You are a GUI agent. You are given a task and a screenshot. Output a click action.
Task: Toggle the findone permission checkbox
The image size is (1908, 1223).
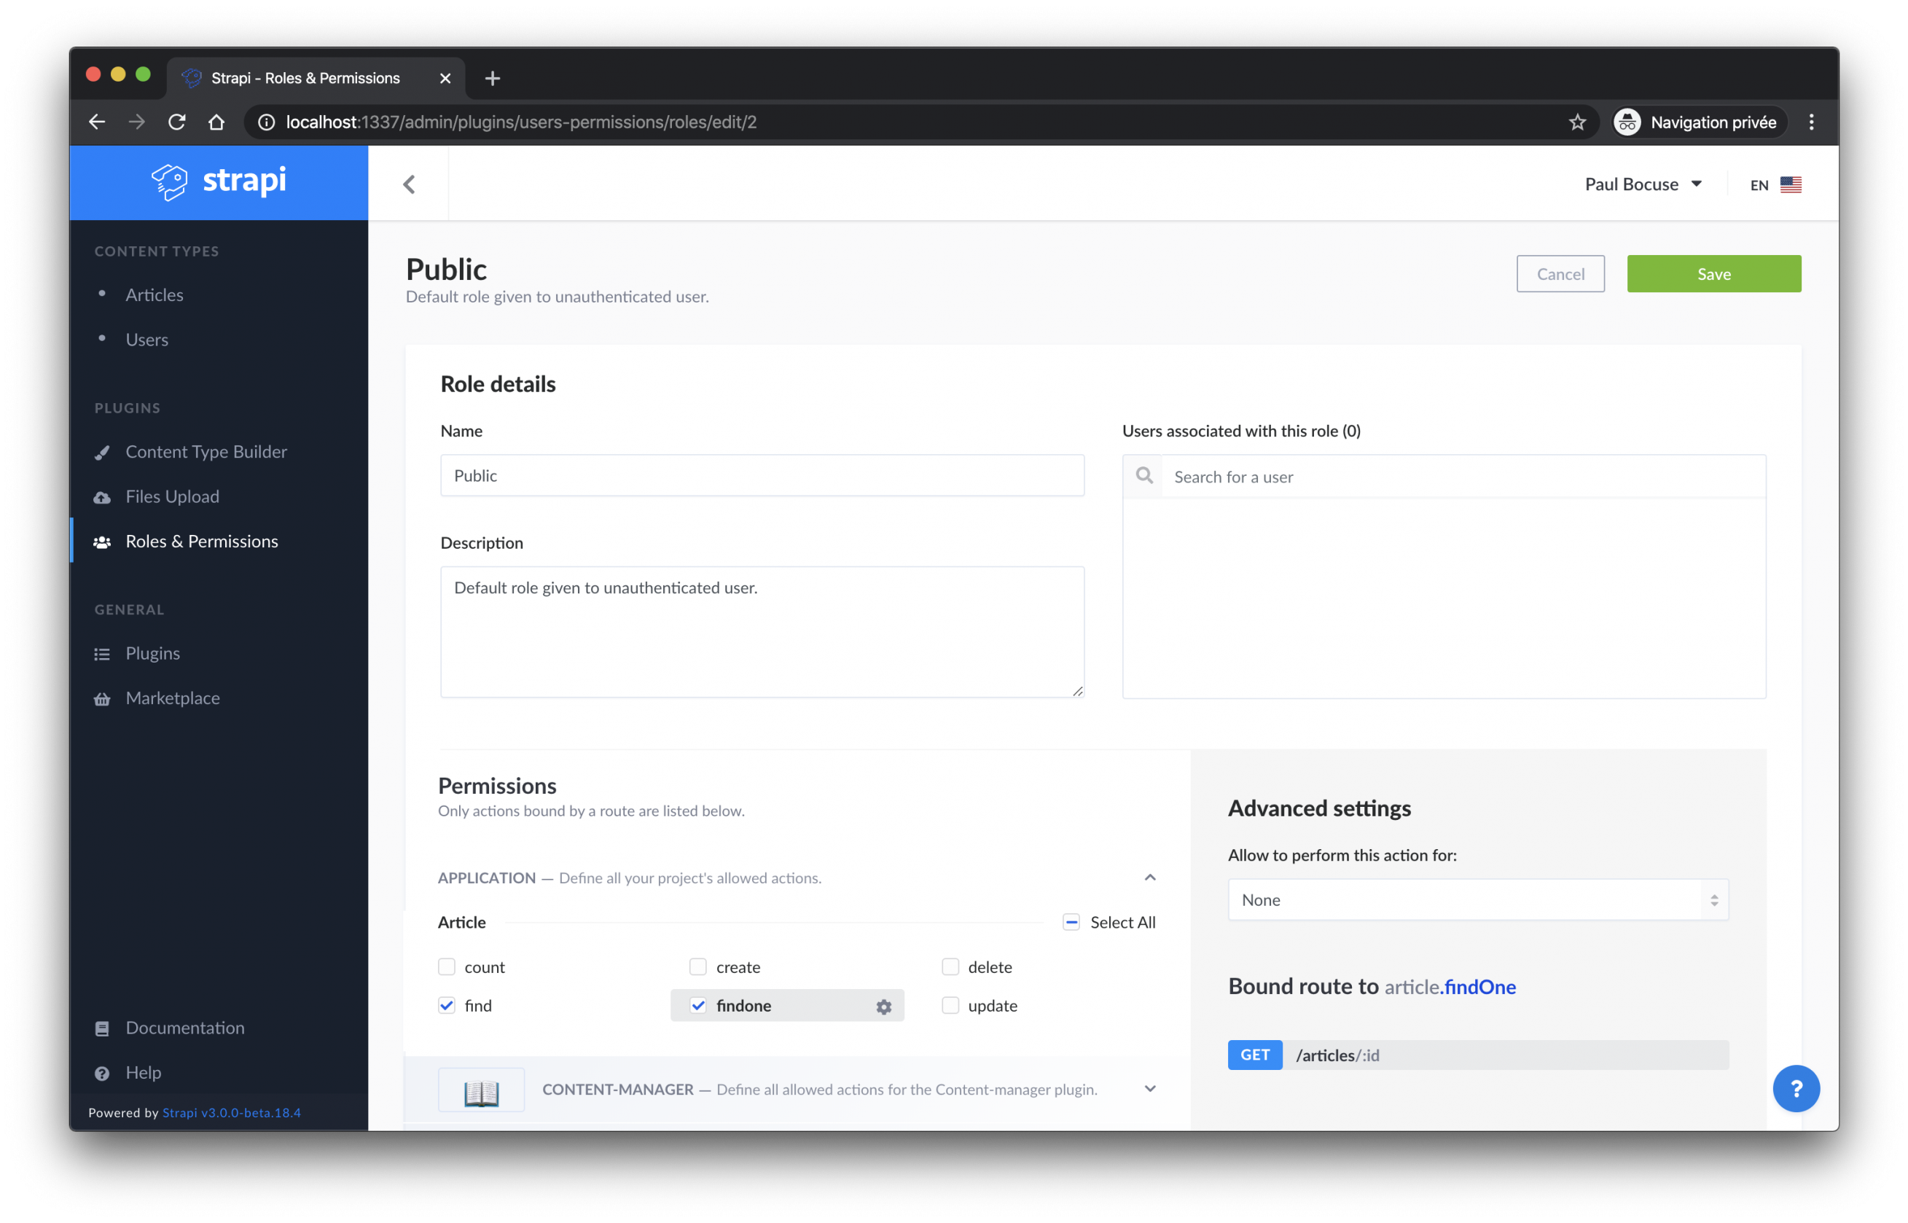pyautogui.click(x=698, y=1004)
